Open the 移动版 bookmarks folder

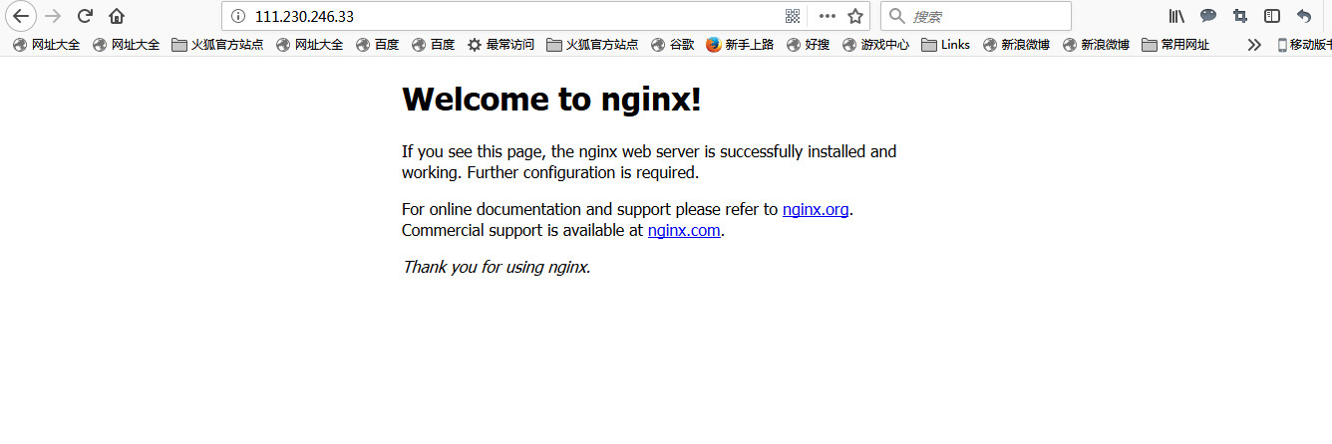(x=1304, y=44)
